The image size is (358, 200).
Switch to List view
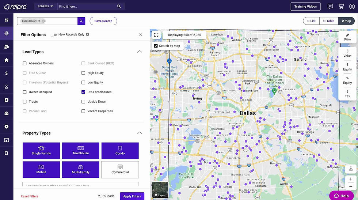[x=311, y=21]
